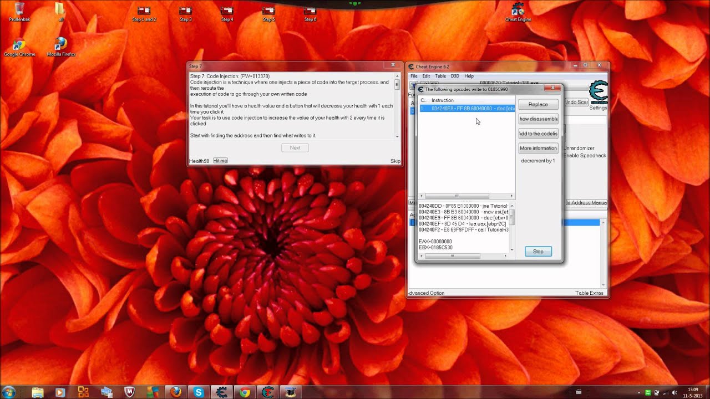Open Table Extras in Cheat Engine
The width and height of the screenshot is (710, 399).
click(589, 293)
